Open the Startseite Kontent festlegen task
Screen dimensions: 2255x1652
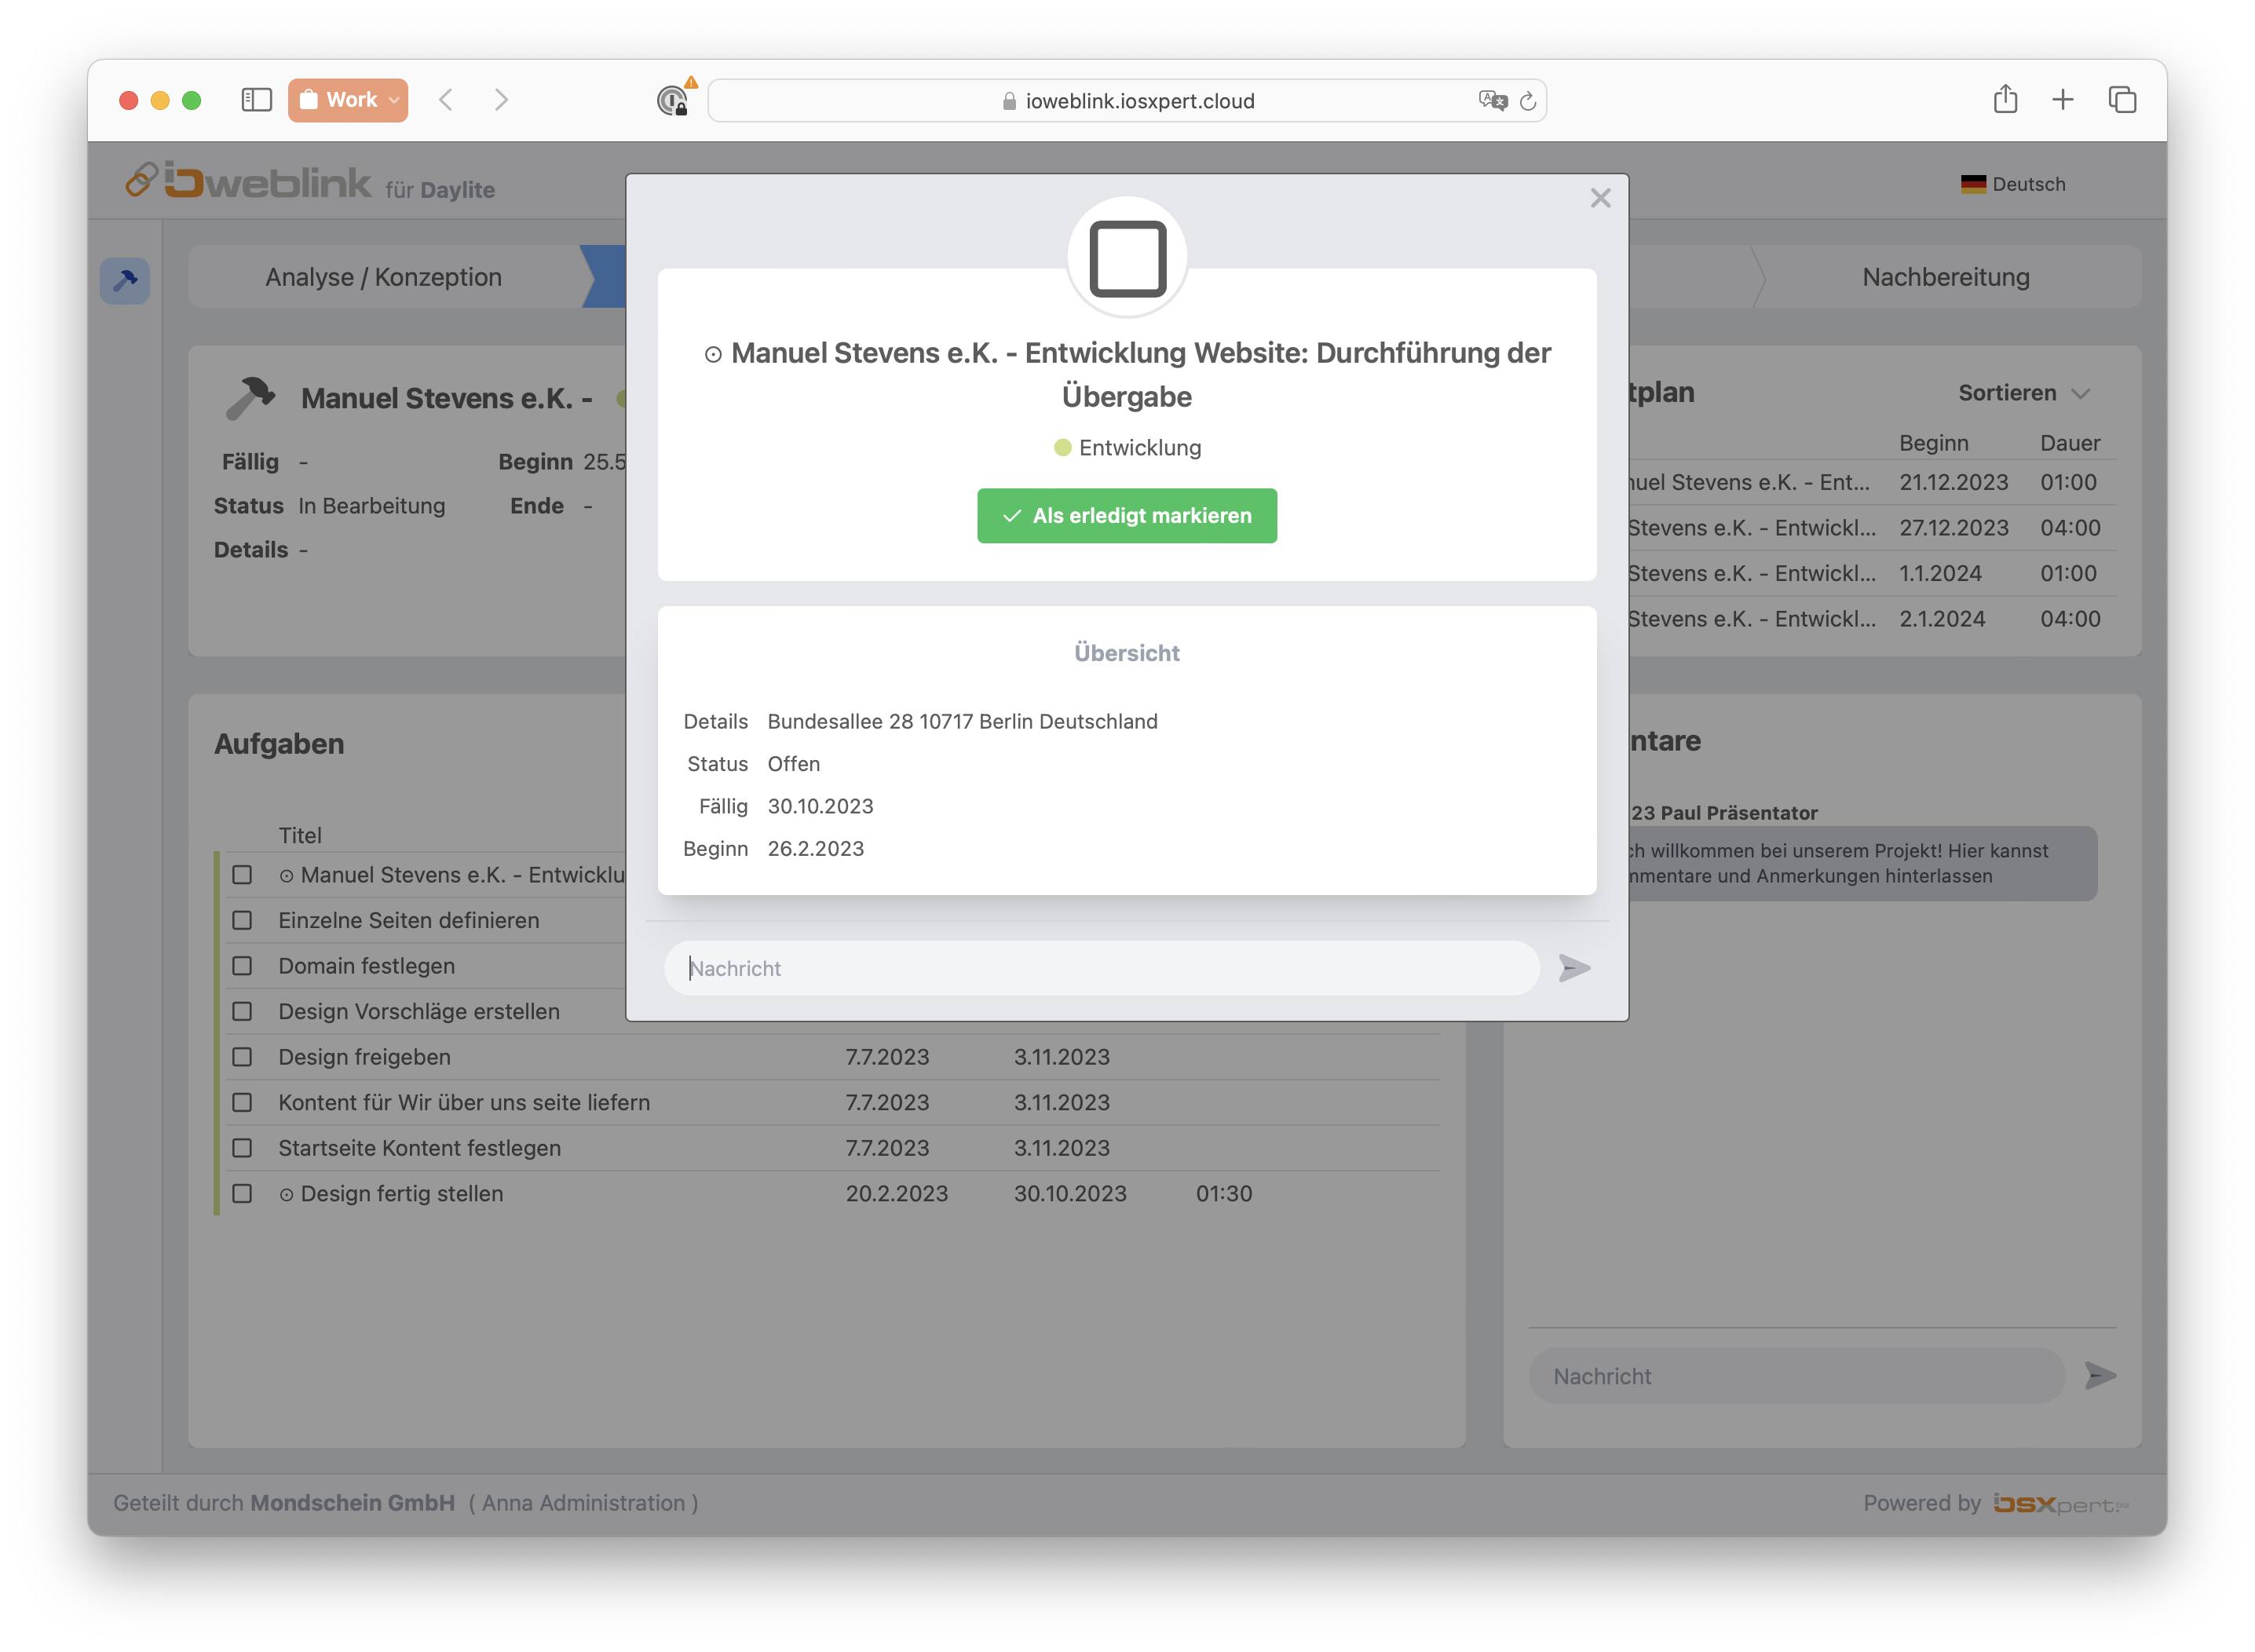[419, 1148]
